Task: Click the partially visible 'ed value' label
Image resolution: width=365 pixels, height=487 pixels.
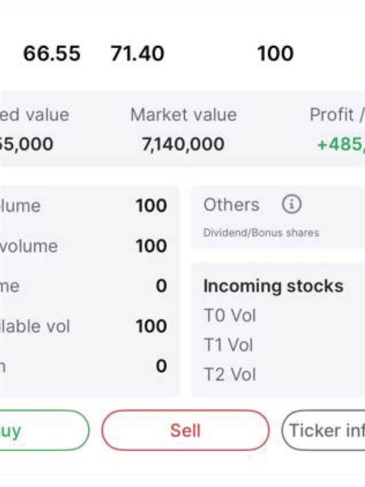Action: pyautogui.click(x=35, y=114)
